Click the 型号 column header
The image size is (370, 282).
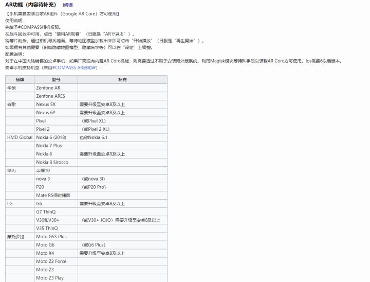(x=56, y=80)
